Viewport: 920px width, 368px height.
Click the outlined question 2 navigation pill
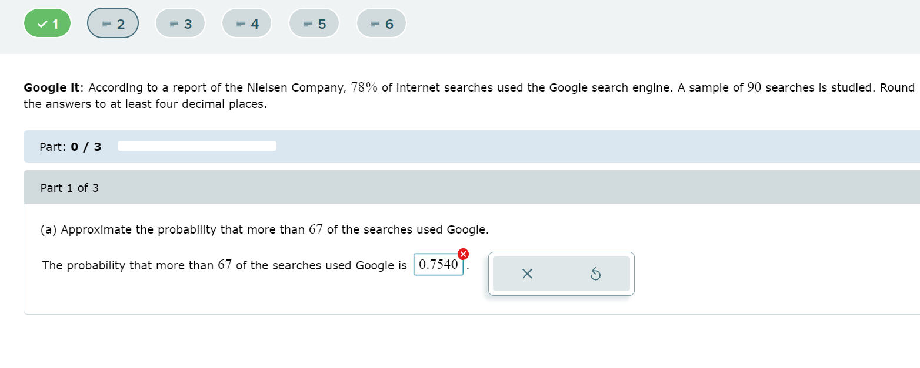click(113, 23)
